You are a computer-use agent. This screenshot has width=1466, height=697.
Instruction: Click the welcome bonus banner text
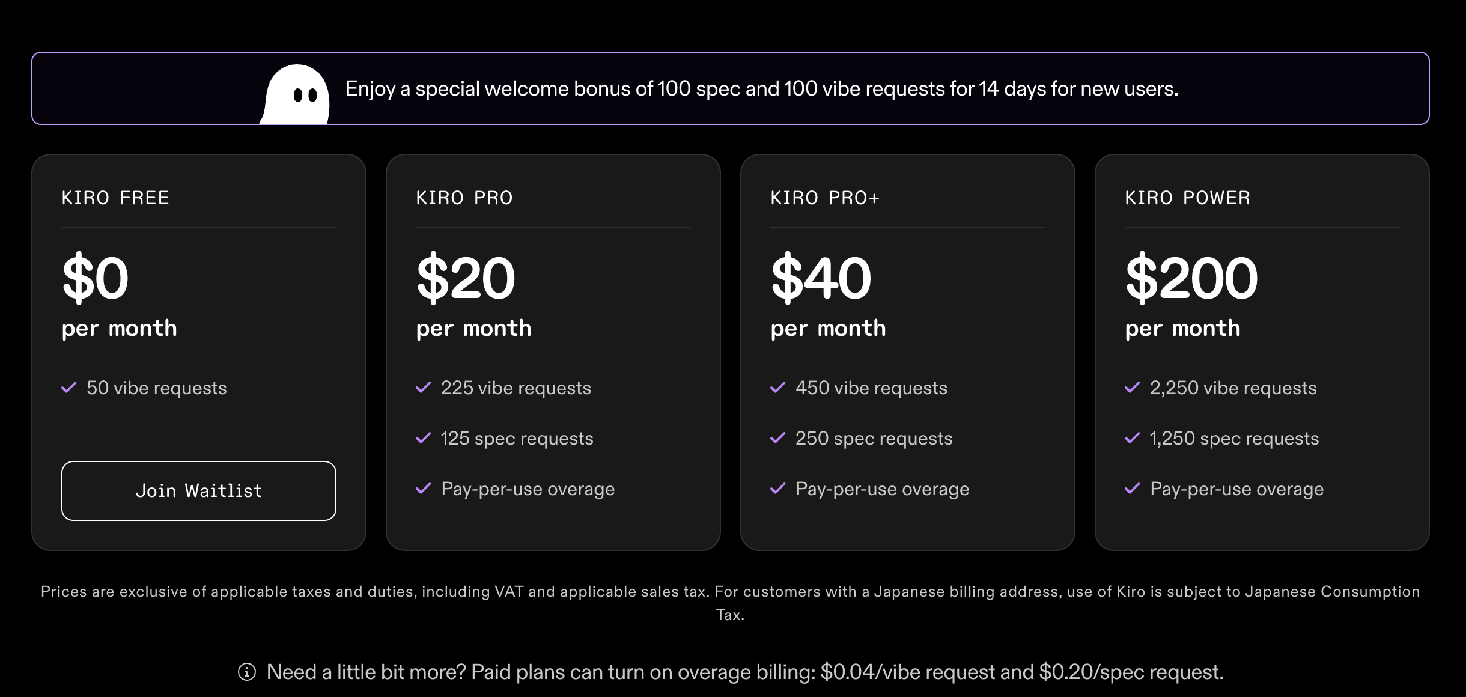point(761,89)
